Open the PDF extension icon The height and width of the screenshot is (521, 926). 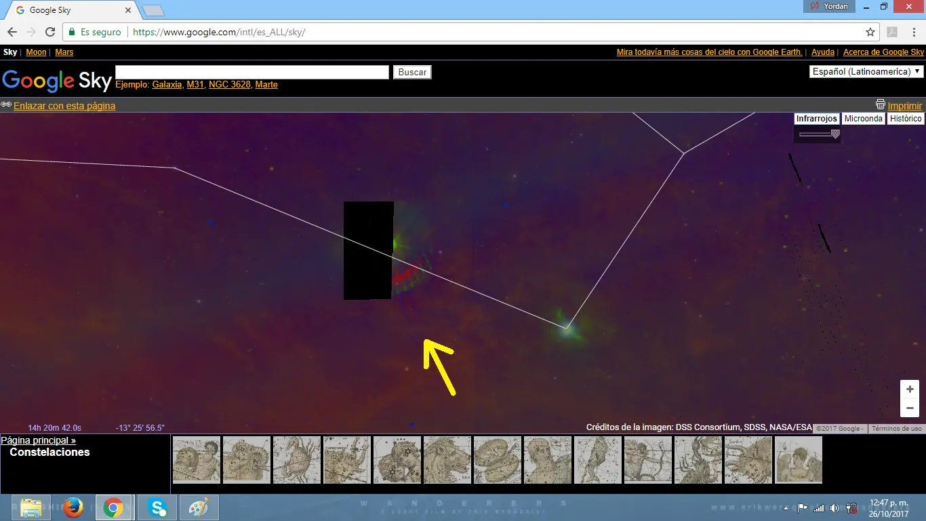tap(892, 32)
